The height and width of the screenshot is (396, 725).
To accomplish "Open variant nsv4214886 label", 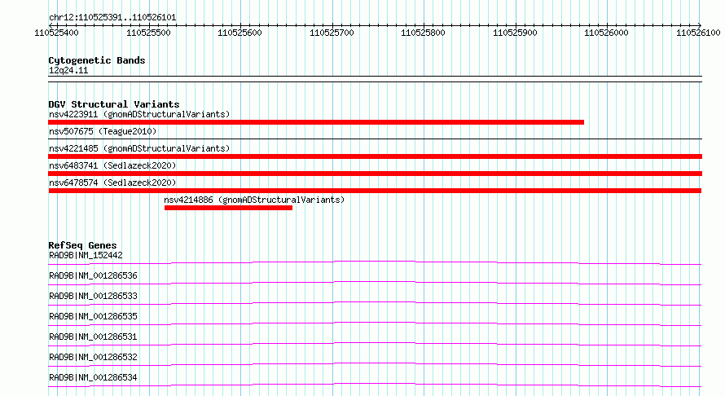I will tap(254, 200).
